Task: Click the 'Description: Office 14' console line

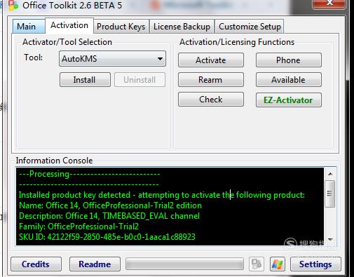Action: [x=109, y=216]
